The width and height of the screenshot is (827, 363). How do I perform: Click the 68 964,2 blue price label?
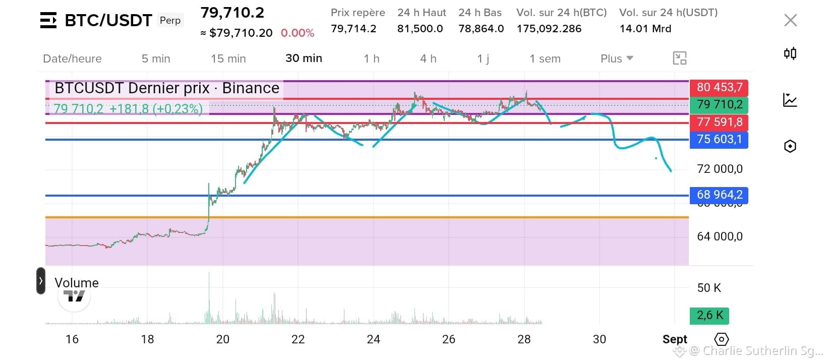tap(719, 195)
